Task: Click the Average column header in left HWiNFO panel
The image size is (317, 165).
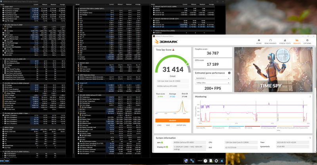Action: click(62, 4)
